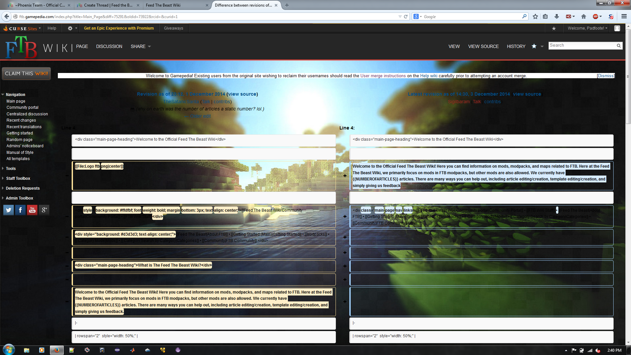Open the YouTube icon in the sidebar

[32, 210]
